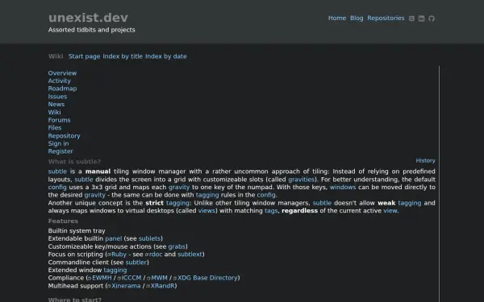Open Overview in project menu

(62, 73)
